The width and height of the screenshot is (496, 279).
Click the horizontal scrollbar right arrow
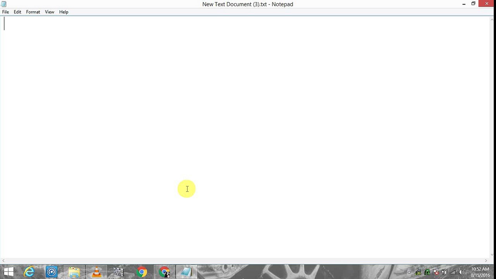[486, 261]
